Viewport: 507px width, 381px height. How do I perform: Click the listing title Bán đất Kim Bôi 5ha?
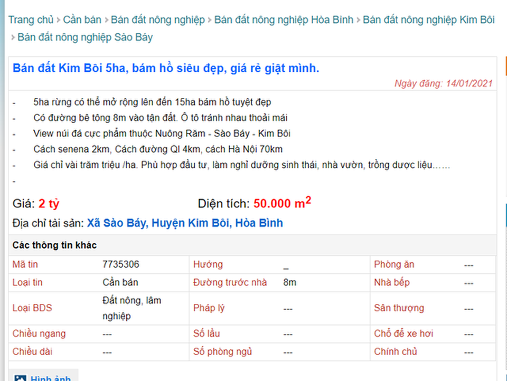[166, 68]
